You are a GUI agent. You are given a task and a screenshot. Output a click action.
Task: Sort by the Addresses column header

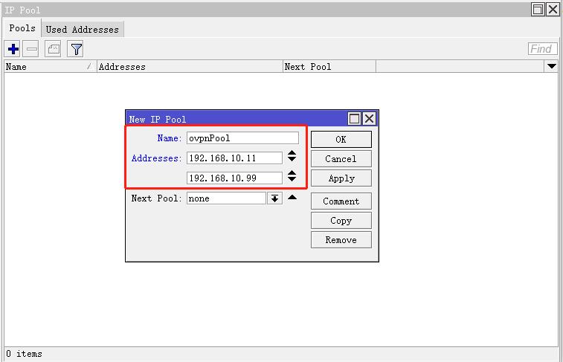coord(190,67)
